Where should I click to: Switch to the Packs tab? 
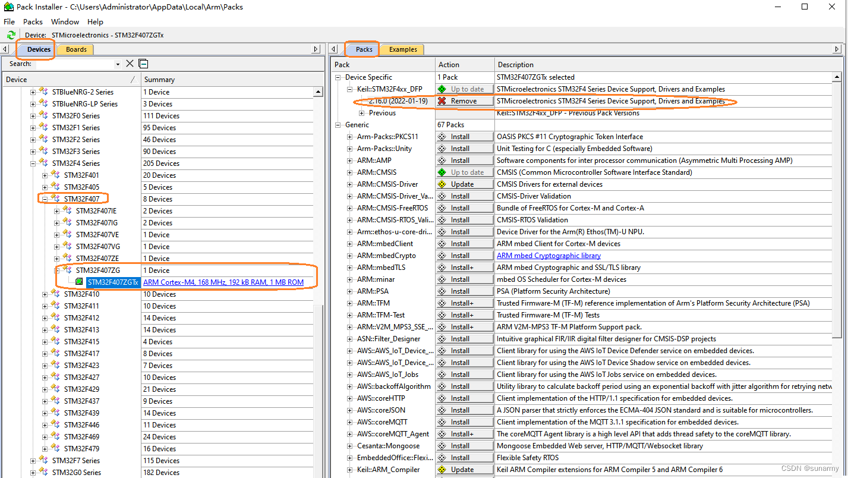point(364,49)
